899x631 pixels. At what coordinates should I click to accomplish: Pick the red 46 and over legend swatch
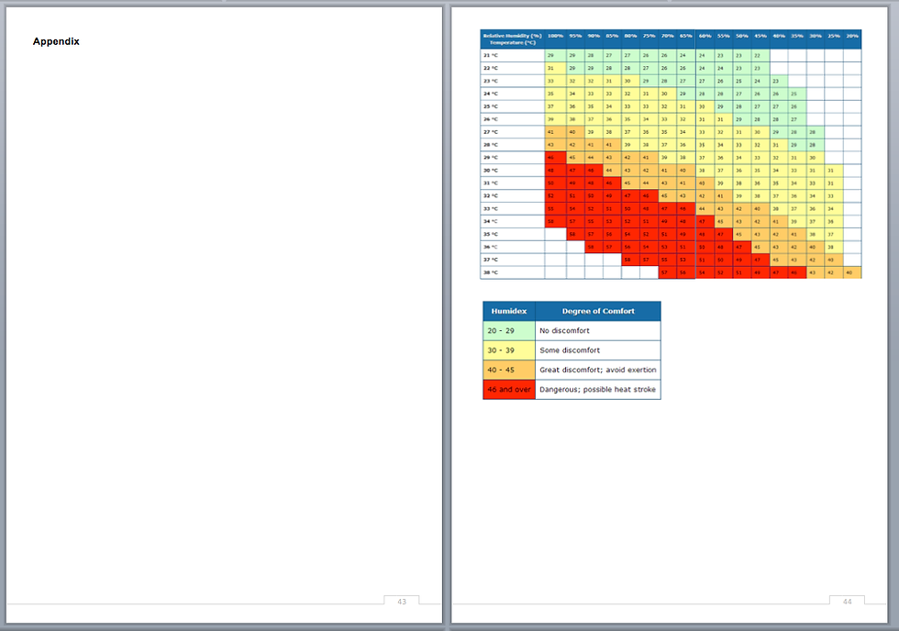pos(509,389)
